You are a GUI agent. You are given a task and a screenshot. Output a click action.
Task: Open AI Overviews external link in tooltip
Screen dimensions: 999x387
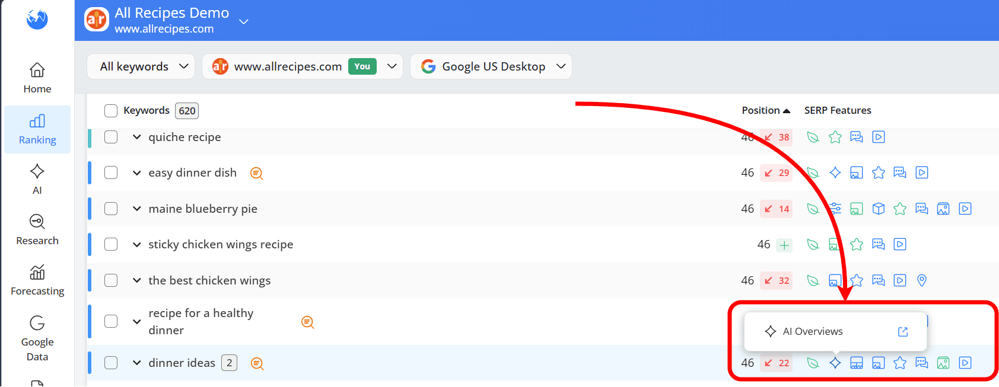903,331
